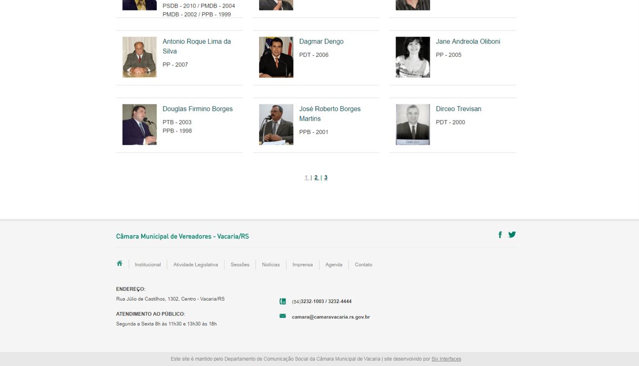Click the green envelope email icon
This screenshot has width=639, height=366.
(x=283, y=316)
